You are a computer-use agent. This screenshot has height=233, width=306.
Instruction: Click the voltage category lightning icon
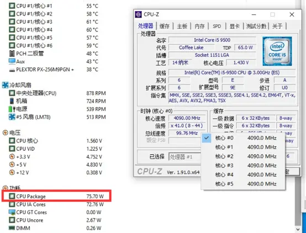(x=5, y=133)
